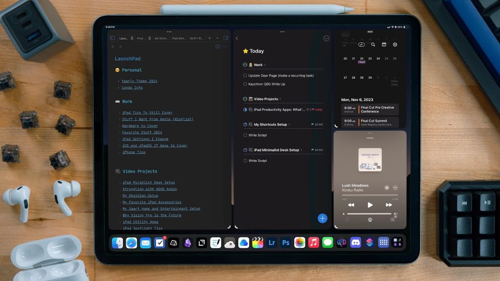This screenshot has height=281, width=500.
Task: Go back from the Today list
Action: pos(237,38)
